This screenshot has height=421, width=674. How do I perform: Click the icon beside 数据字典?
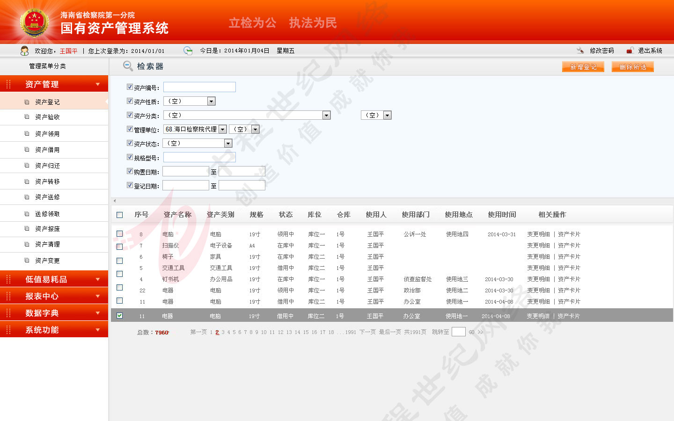coord(8,313)
